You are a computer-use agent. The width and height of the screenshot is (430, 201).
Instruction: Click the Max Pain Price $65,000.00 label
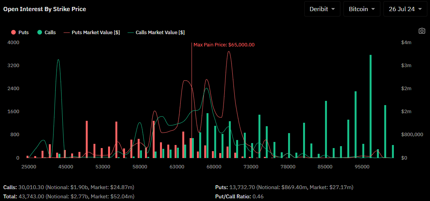(224, 44)
